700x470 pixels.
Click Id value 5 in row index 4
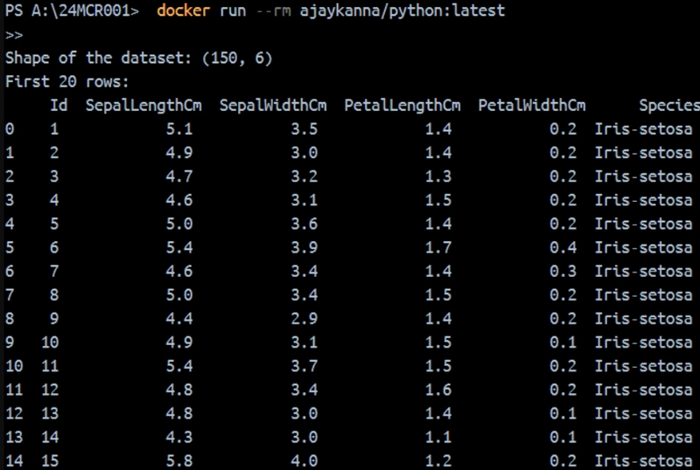click(x=54, y=224)
